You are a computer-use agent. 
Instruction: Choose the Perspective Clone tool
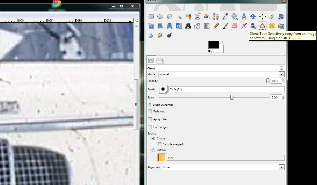point(281,26)
